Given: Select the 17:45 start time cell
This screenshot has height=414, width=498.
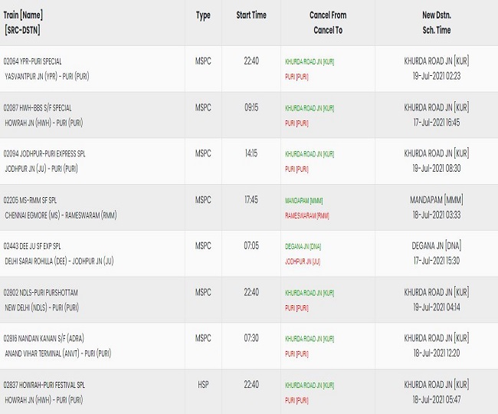Looking at the screenshot, I should (x=251, y=199).
